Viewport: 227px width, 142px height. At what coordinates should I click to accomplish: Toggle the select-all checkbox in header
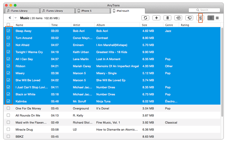8,25
